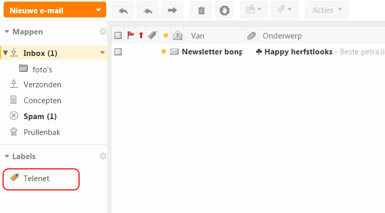385x213 pixels.
Task: Click the Reply all button
Action: [x=147, y=10]
